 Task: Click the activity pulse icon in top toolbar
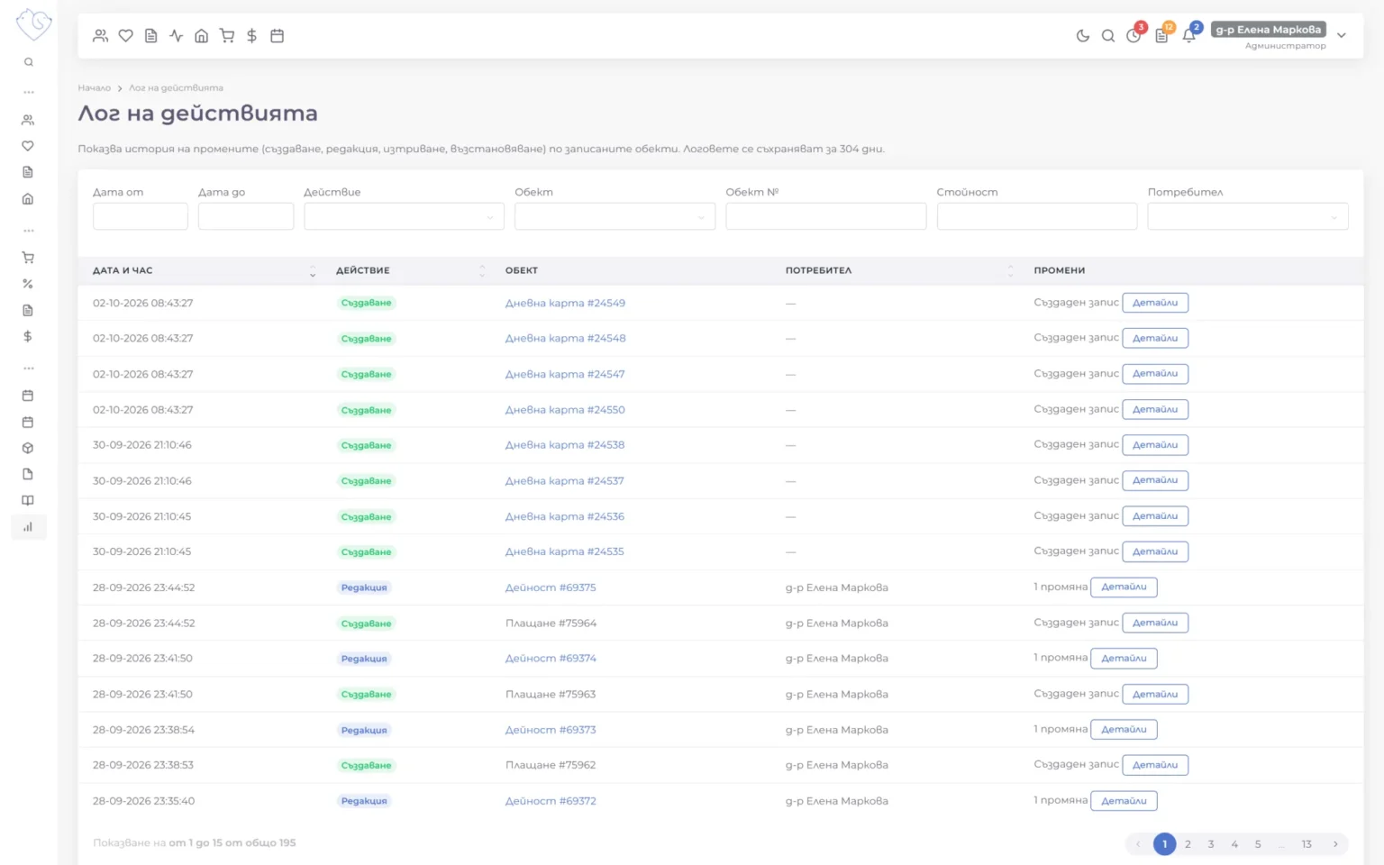click(x=177, y=36)
